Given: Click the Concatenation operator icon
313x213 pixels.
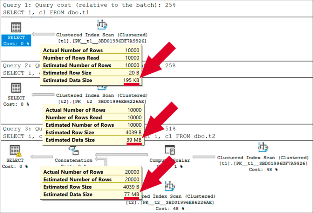Looking at the screenshot, I should pyautogui.click(x=73, y=151).
